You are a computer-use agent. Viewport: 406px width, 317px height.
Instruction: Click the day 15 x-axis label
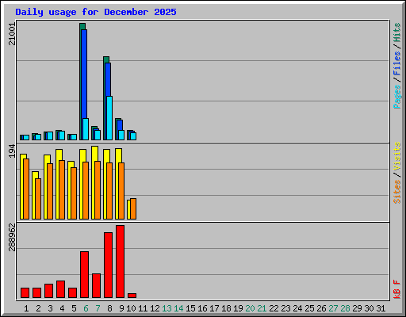tap(190, 308)
